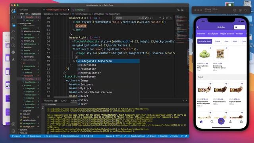254x143 pixels.
Task: Expand the node_modules folder
Action: 29,60
